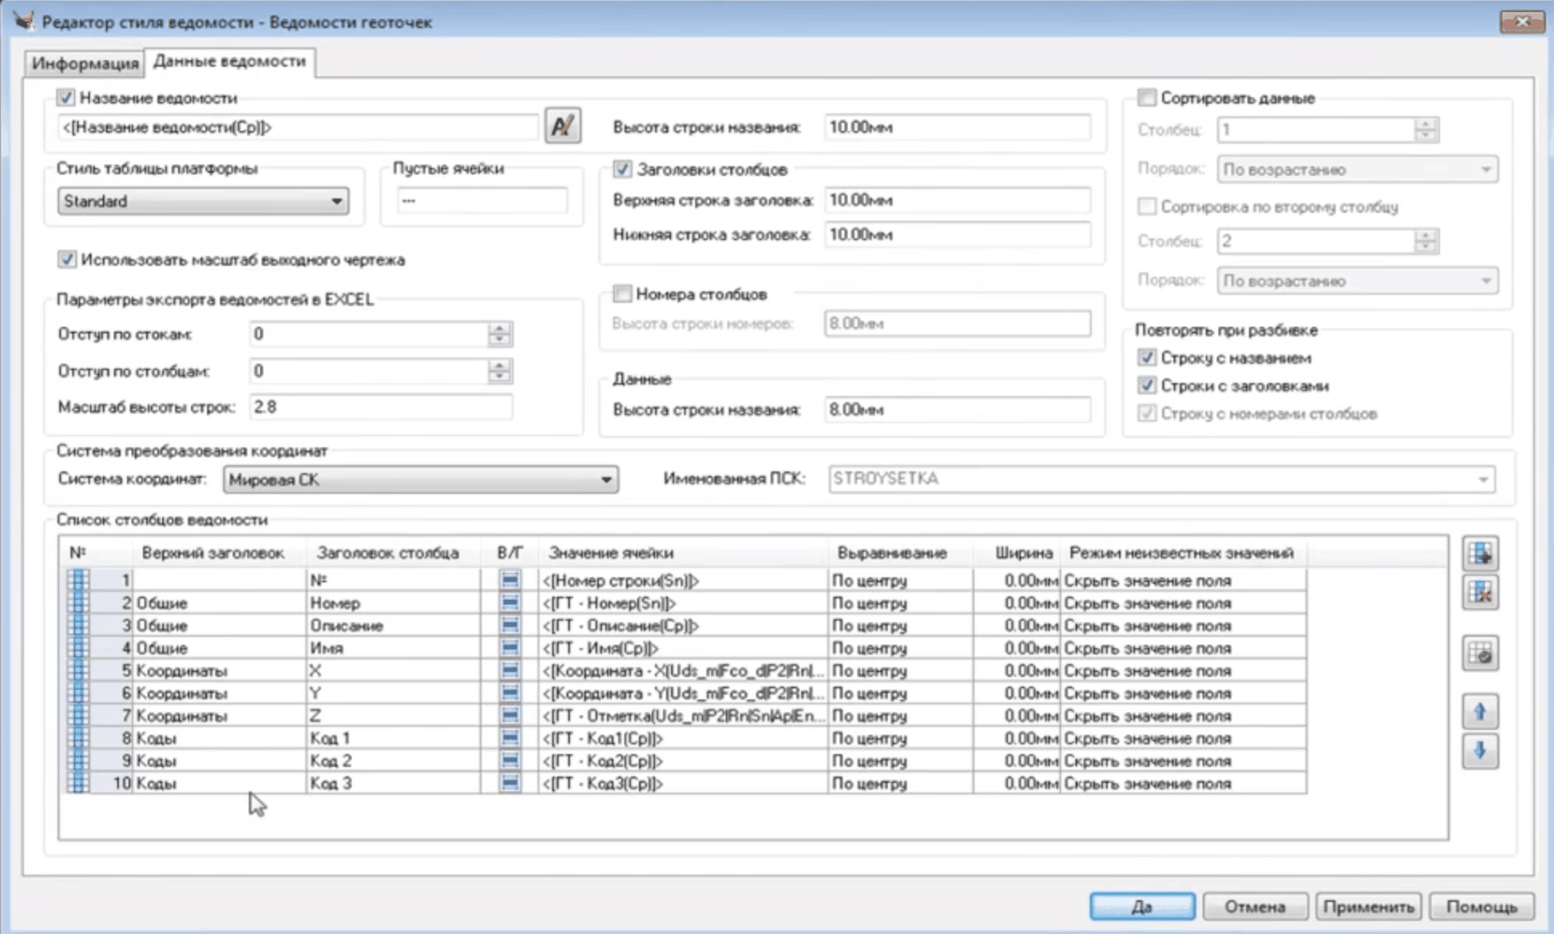The image size is (1554, 934).
Task: Toggle В/Г icon in row Код 1
Action: (510, 737)
